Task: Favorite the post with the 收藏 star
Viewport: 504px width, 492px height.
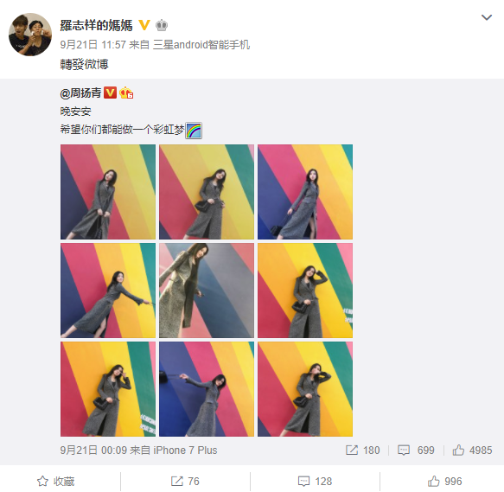Action: (x=55, y=481)
